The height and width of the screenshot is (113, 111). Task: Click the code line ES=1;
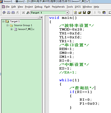[x=65, y=69]
